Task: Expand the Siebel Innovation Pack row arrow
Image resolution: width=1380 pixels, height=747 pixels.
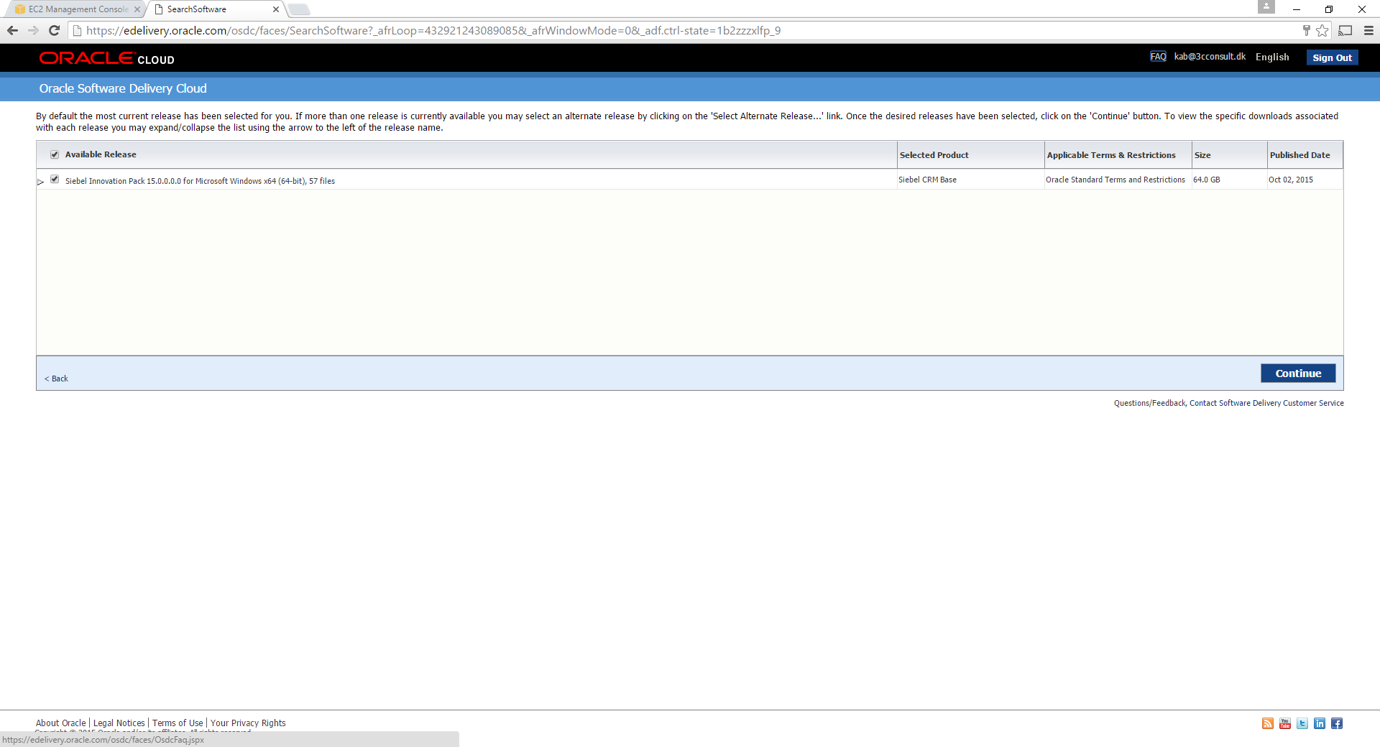Action: point(41,182)
